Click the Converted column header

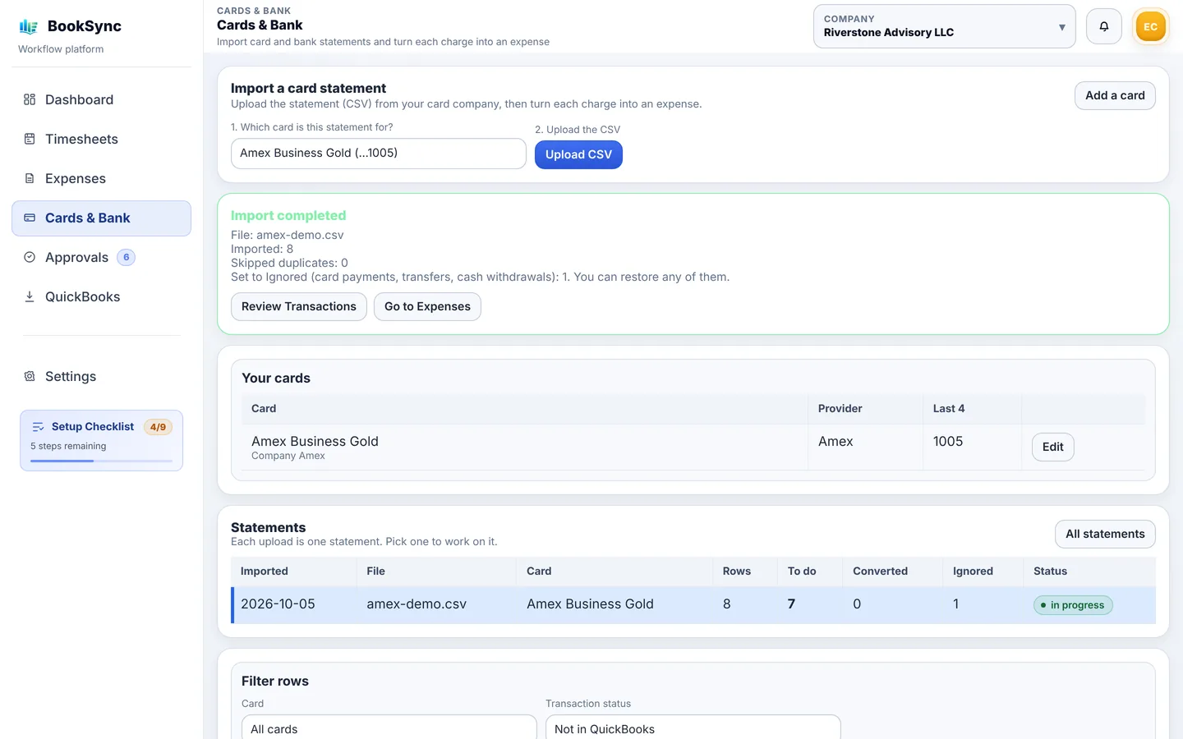(x=880, y=571)
